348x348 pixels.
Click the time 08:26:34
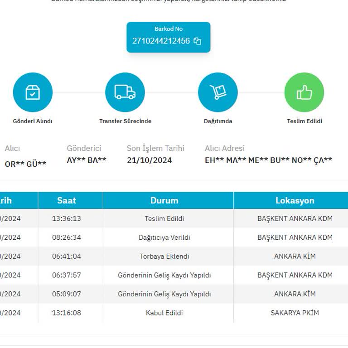point(67,237)
